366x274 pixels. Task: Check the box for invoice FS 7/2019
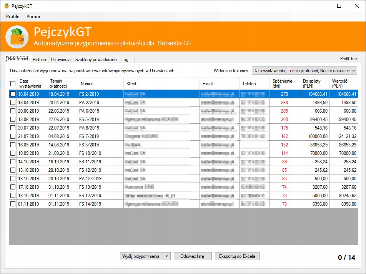tap(13, 136)
